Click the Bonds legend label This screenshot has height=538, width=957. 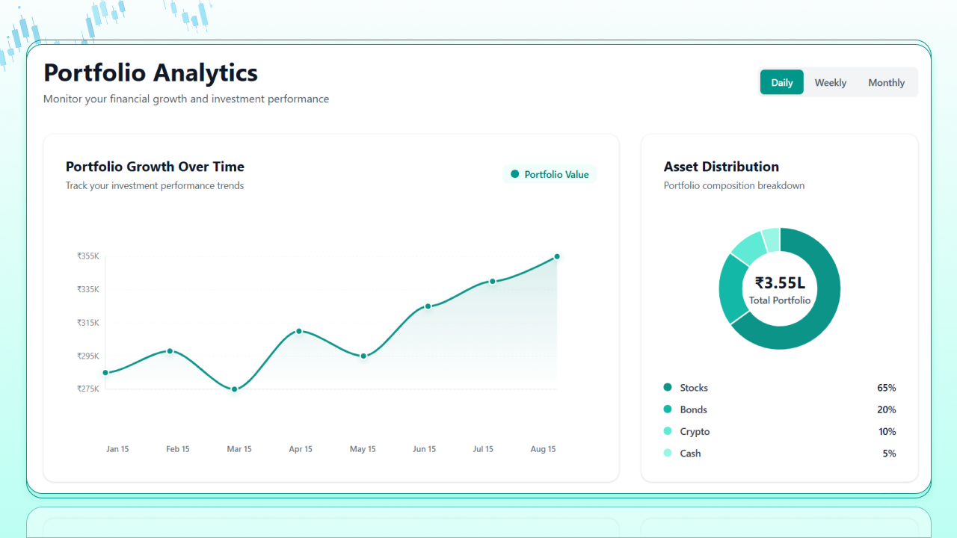coord(694,409)
